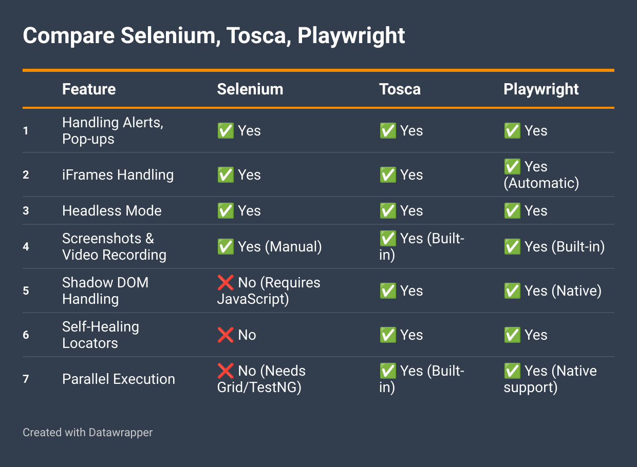Image resolution: width=637 pixels, height=467 pixels.
Task: Click green checkmark in Tosca Self-Healing Locators row
Action: (388, 335)
